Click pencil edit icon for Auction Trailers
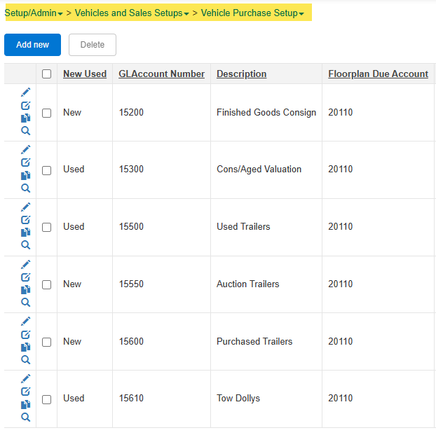Image resolution: width=436 pixels, height=442 pixels. click(x=26, y=264)
